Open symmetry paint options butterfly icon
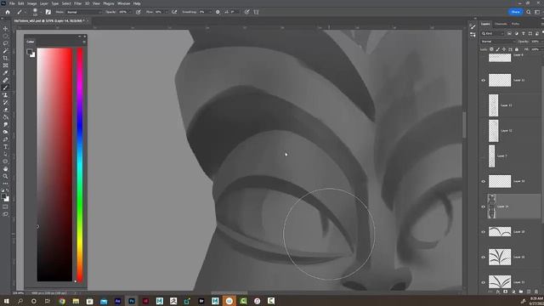Screen dimensions: 544x306 [x=257, y=12]
